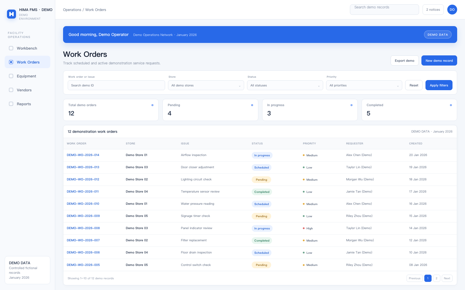The image size is (465, 290).
Task: Open Equipment section
Action: (27, 76)
